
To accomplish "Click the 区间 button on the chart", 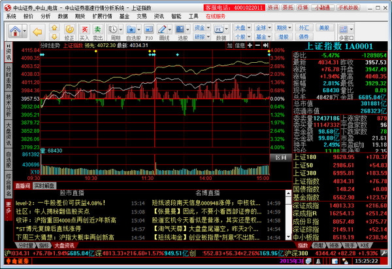I will pos(280,158).
